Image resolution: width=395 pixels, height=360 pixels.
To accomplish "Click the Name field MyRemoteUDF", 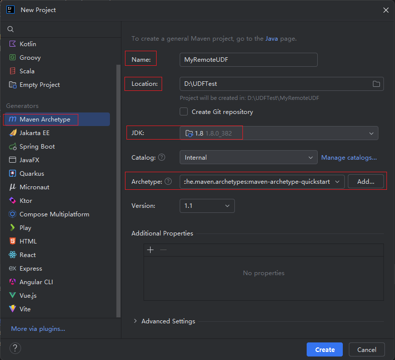I will pyautogui.click(x=248, y=60).
